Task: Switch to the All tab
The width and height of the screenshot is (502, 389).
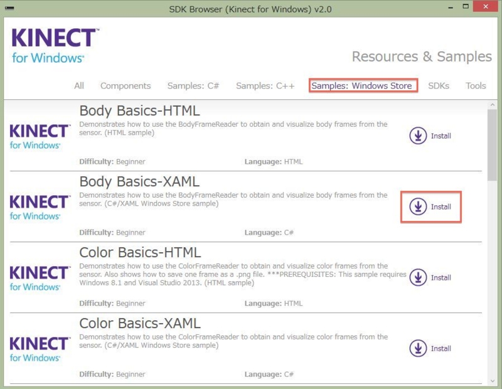Action: pos(78,86)
